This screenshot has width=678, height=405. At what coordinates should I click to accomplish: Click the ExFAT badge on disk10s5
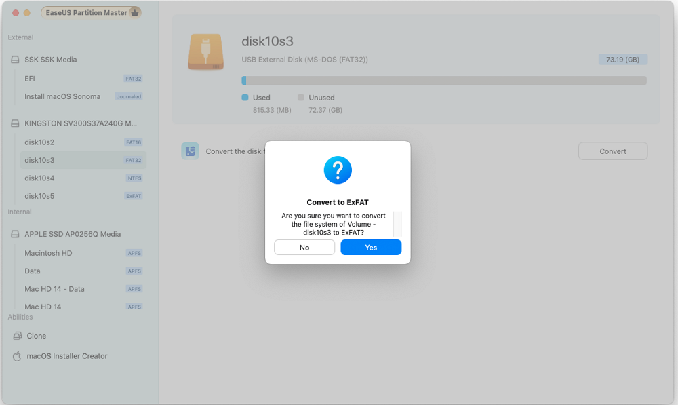point(134,196)
